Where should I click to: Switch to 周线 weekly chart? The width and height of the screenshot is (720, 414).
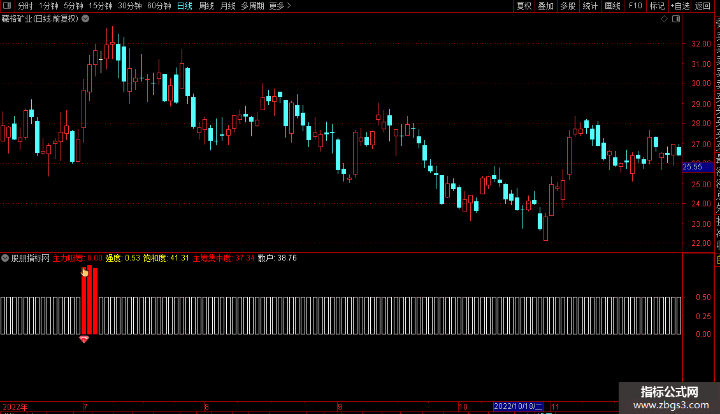(206, 6)
